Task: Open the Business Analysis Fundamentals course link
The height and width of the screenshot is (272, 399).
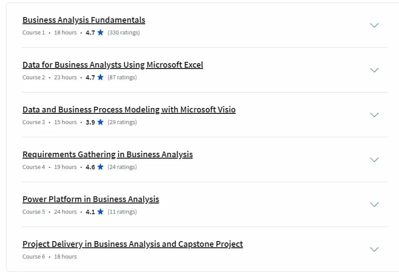Action: click(x=84, y=20)
